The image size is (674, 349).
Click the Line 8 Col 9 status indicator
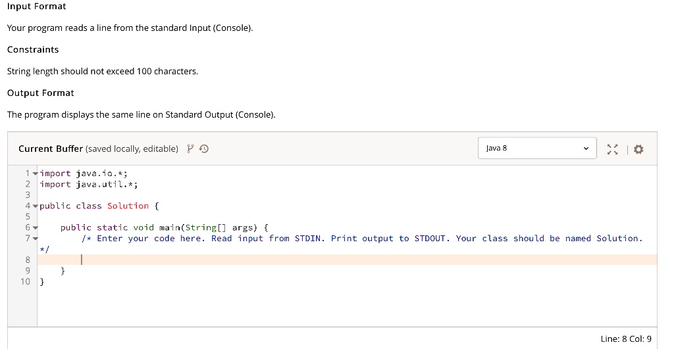point(626,338)
